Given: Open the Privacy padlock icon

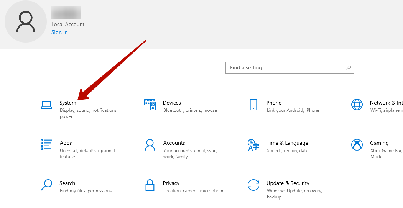Looking at the screenshot, I should click(150, 185).
